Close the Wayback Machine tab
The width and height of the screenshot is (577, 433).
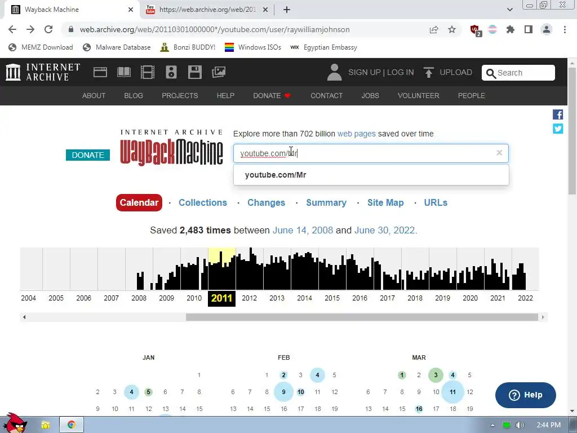(131, 10)
